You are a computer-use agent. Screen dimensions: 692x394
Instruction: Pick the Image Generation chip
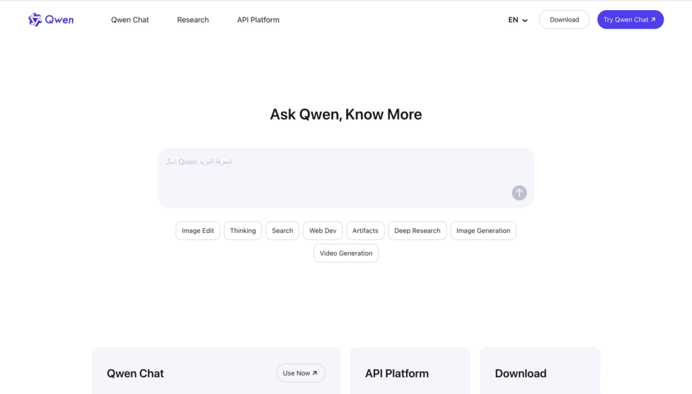[x=483, y=230]
